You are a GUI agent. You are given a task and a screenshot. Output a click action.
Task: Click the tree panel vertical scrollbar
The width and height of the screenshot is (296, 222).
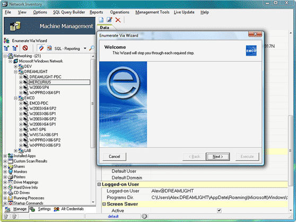click(x=93, y=103)
